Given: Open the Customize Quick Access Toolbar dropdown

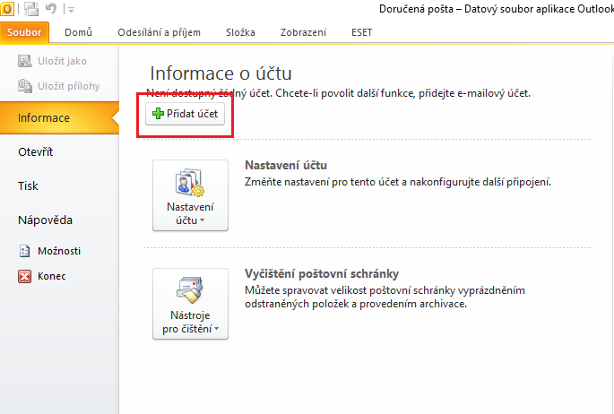Looking at the screenshot, I should point(72,10).
